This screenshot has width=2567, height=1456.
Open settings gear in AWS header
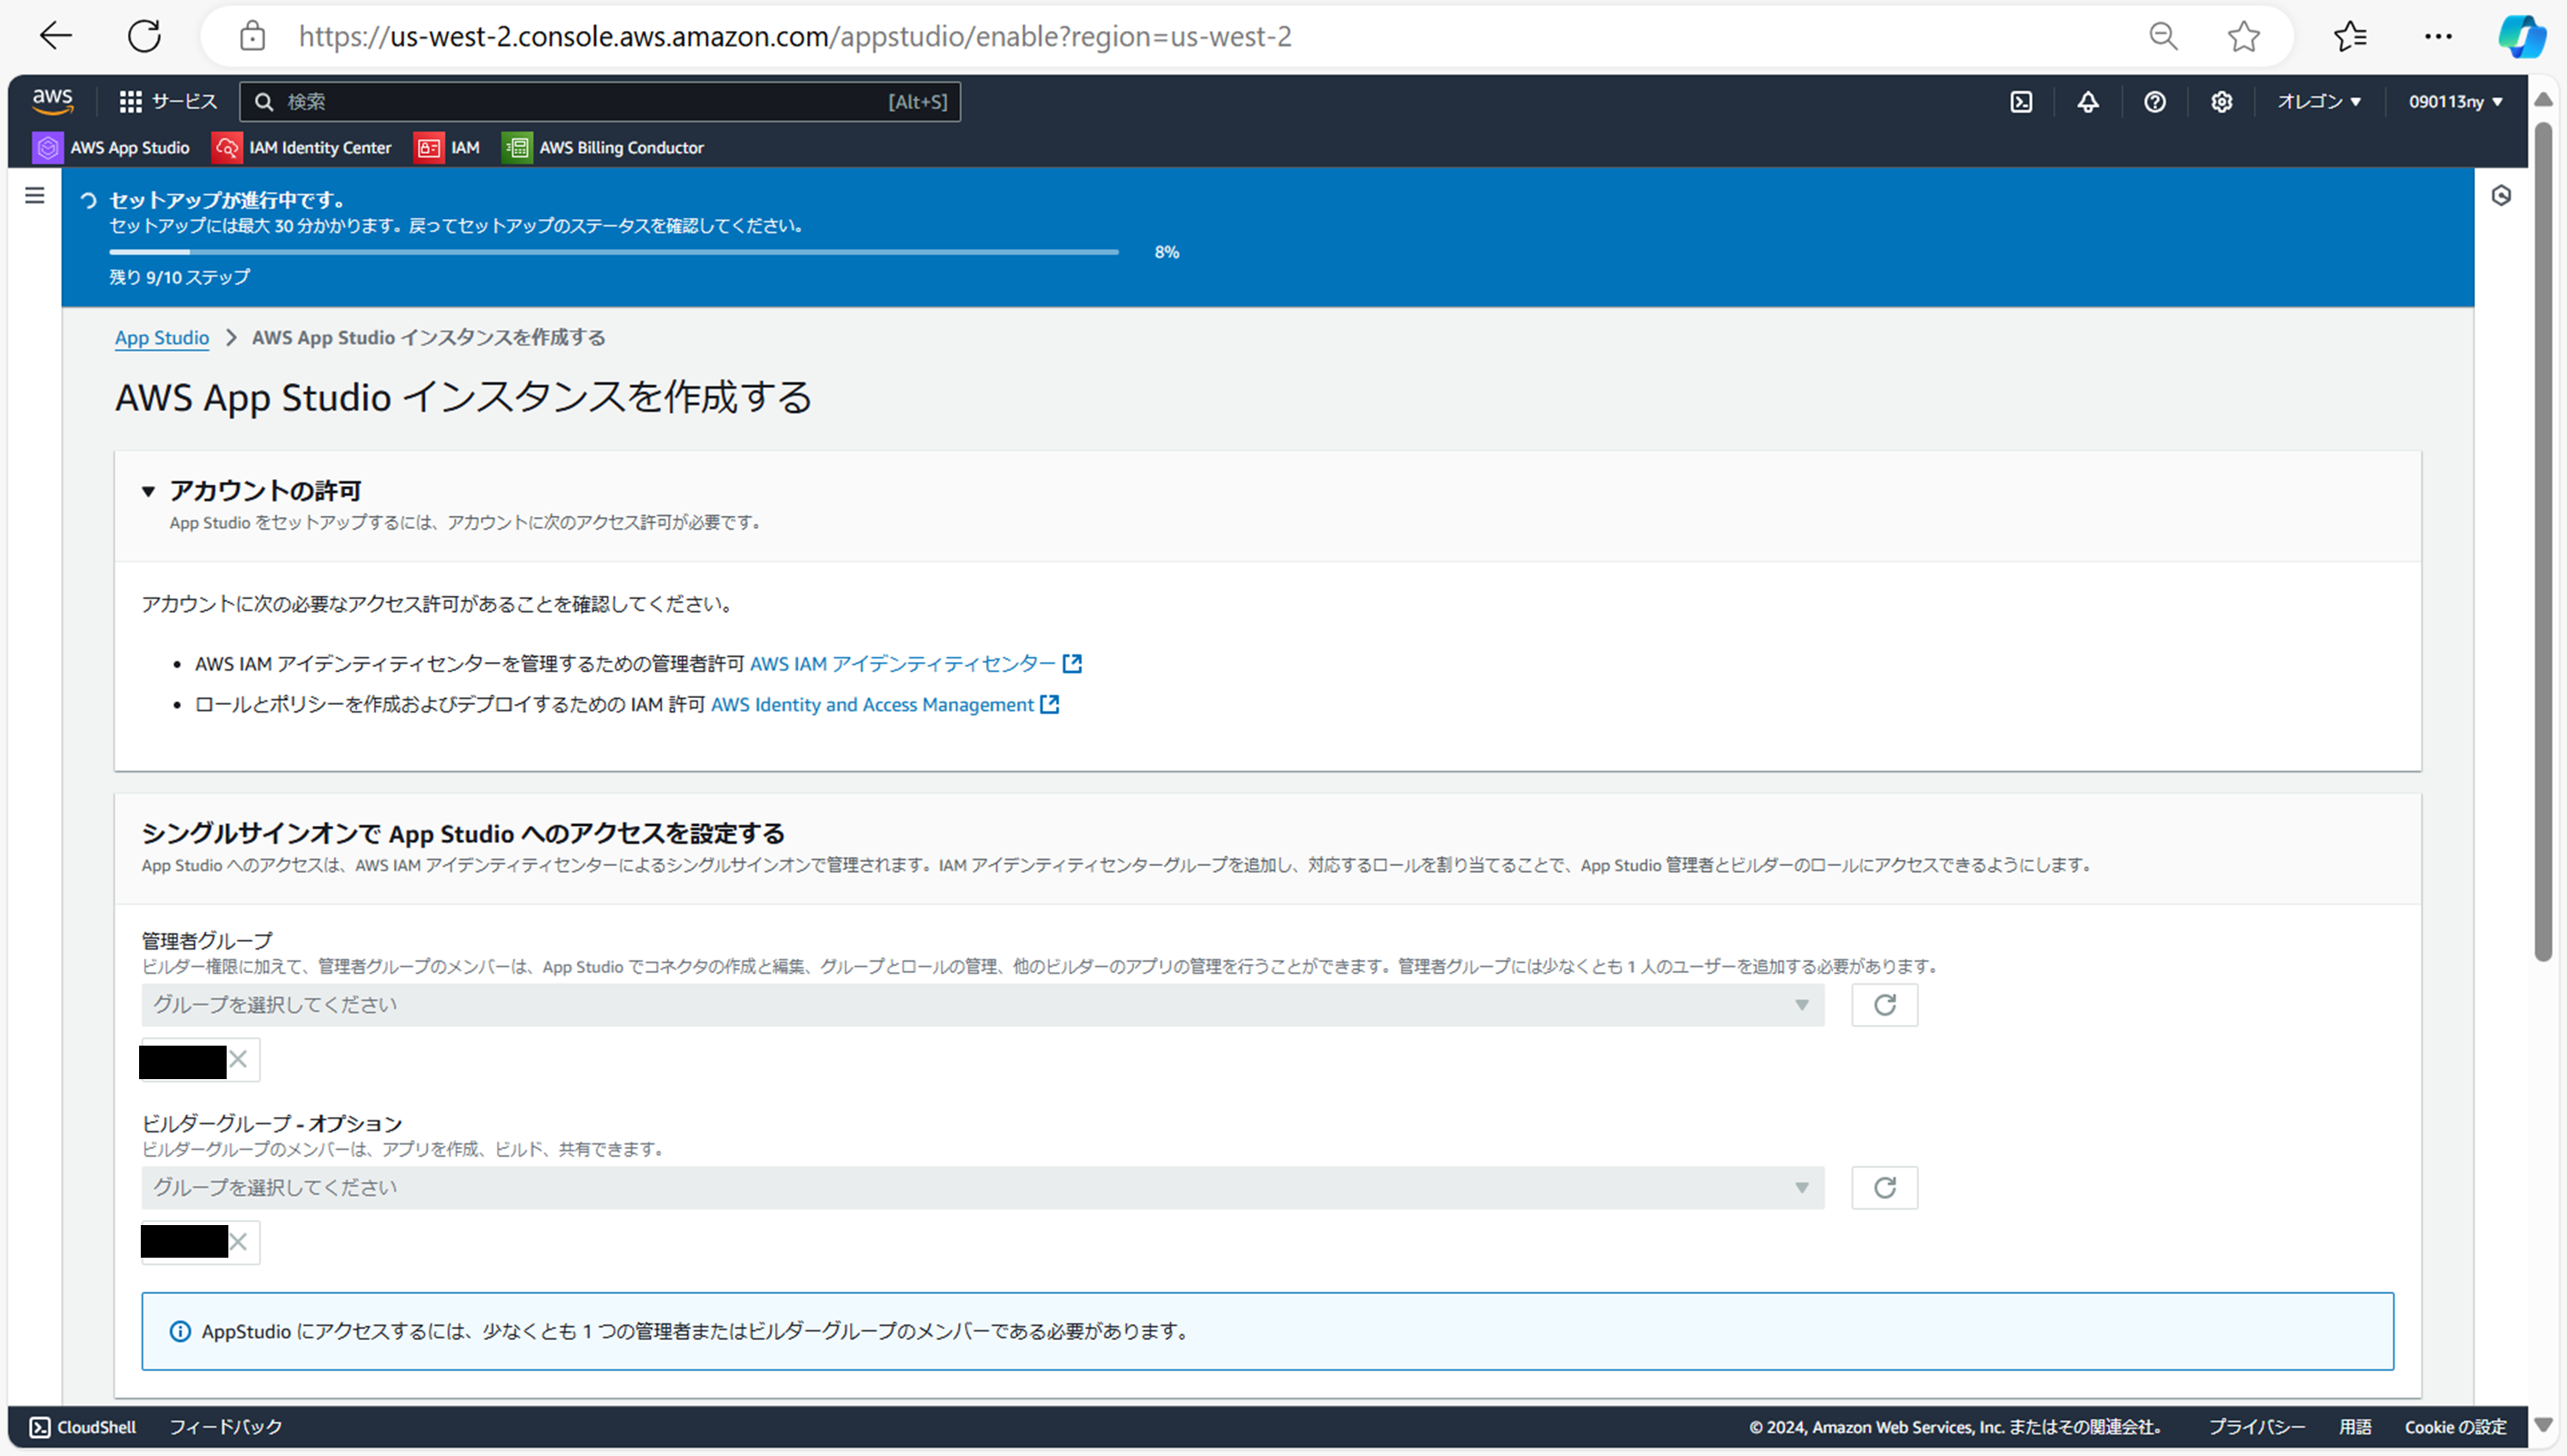point(2221,102)
